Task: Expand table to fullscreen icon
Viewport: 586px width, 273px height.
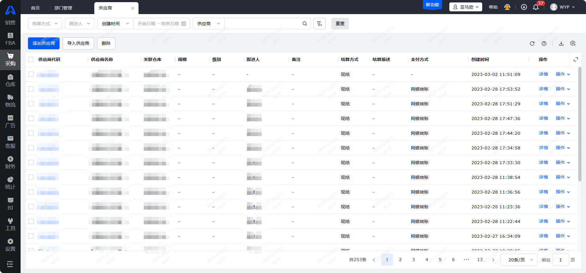Action: click(576, 59)
